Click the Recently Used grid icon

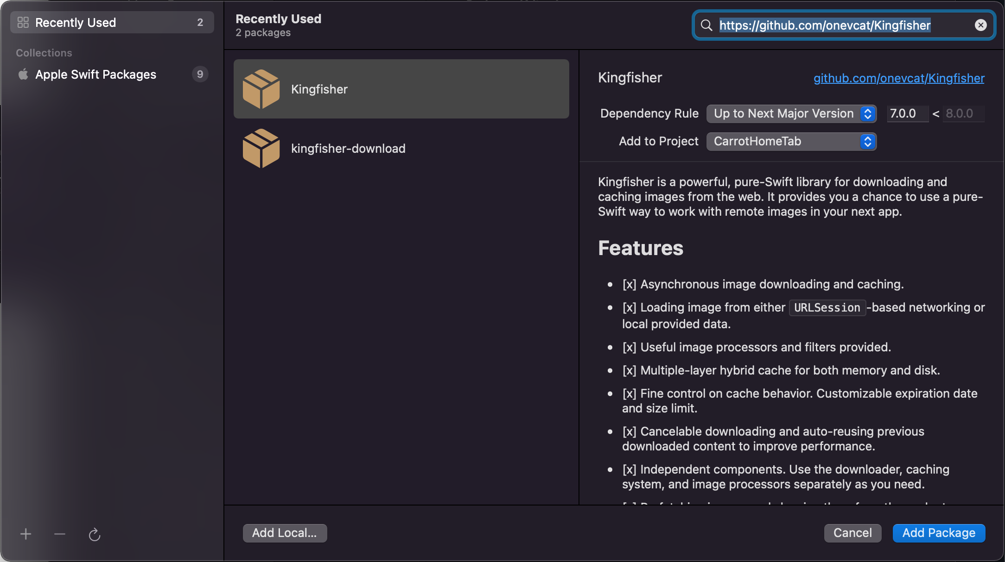pyautogui.click(x=23, y=22)
